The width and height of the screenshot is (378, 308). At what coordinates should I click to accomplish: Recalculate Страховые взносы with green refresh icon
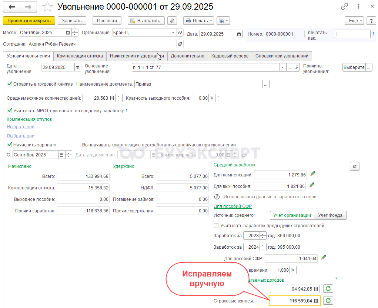point(328,301)
